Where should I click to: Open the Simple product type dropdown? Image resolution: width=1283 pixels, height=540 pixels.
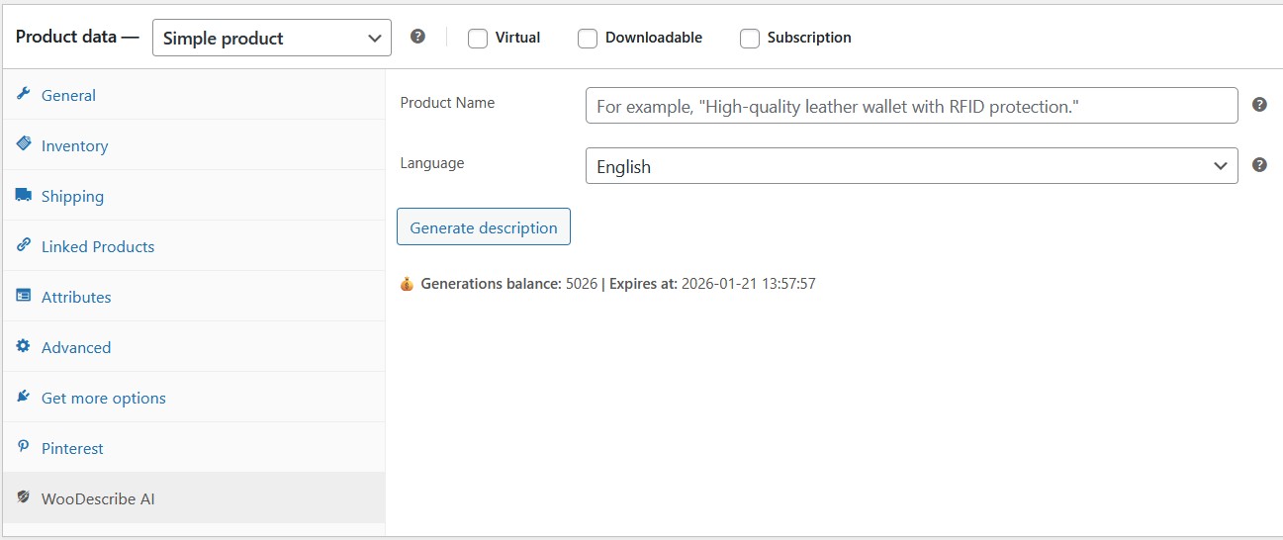(x=272, y=38)
